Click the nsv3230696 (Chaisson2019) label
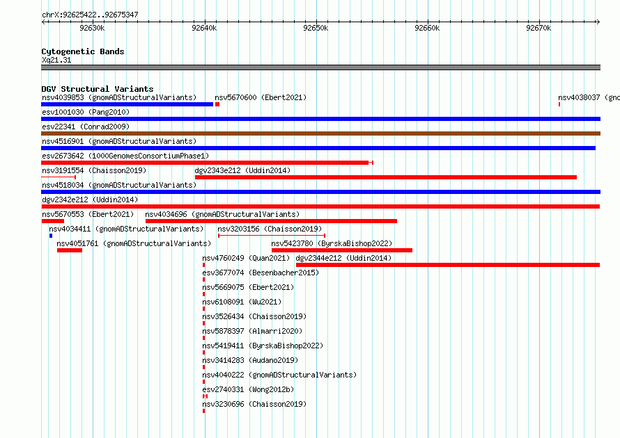 coord(254,404)
